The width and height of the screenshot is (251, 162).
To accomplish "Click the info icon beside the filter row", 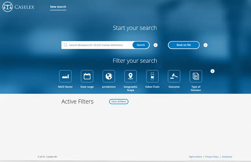I will coord(213,71).
